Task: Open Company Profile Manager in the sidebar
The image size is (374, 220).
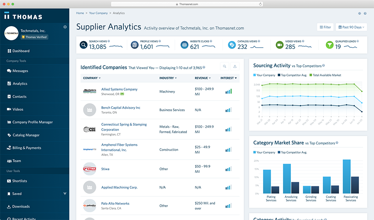Action: (34, 122)
